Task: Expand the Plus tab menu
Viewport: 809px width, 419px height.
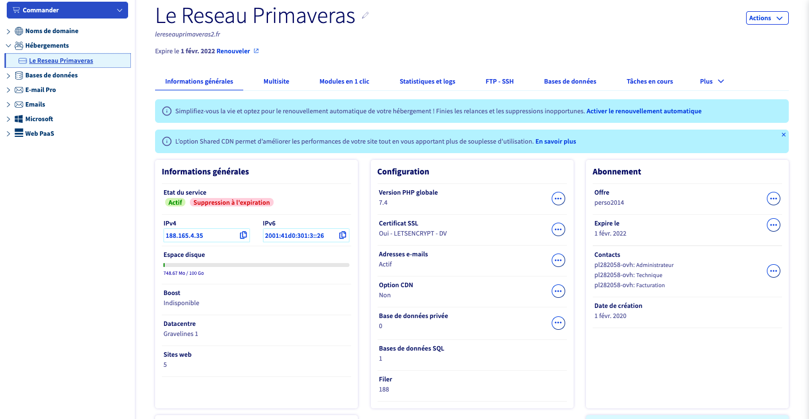Action: coord(712,81)
